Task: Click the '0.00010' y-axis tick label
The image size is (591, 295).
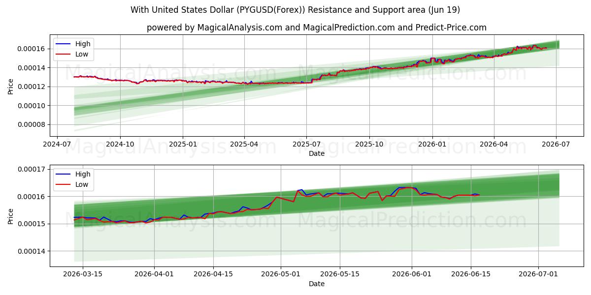Action: (32, 106)
